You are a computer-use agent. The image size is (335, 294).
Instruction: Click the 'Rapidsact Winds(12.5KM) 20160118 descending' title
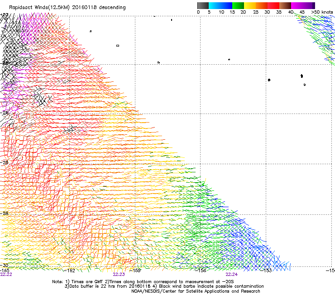67,8
